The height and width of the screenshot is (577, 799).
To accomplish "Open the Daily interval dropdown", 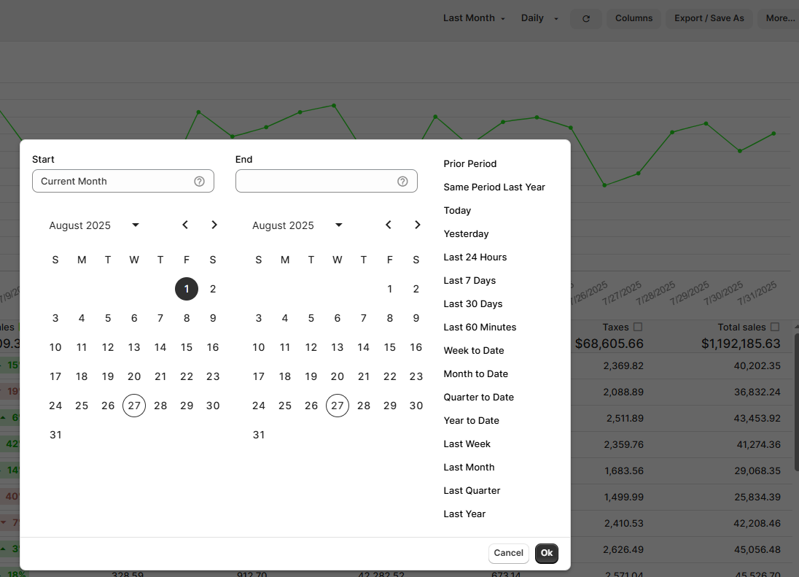I will (x=539, y=18).
